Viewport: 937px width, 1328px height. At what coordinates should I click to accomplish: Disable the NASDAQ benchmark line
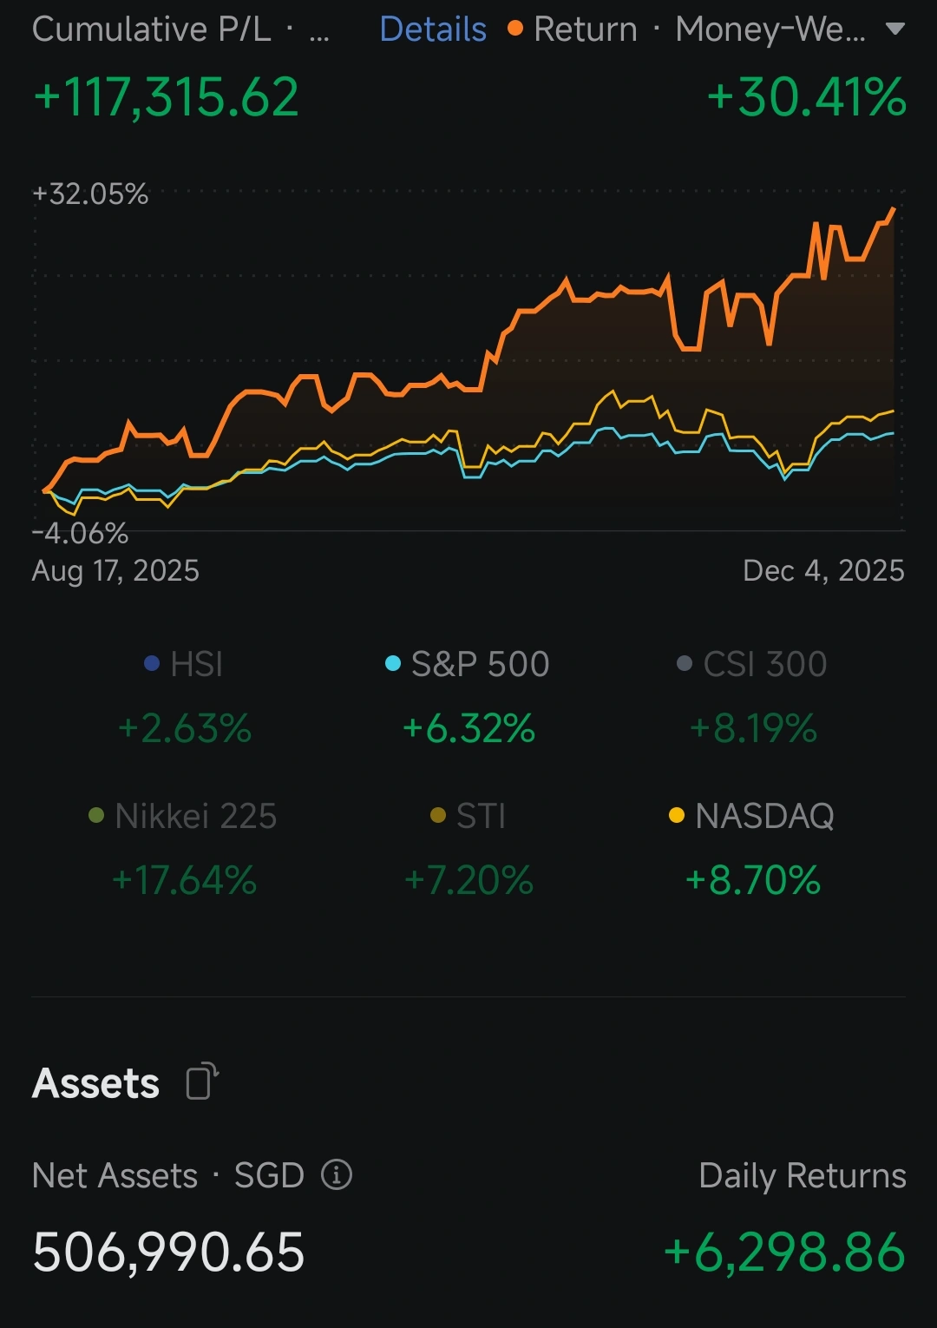point(752,848)
